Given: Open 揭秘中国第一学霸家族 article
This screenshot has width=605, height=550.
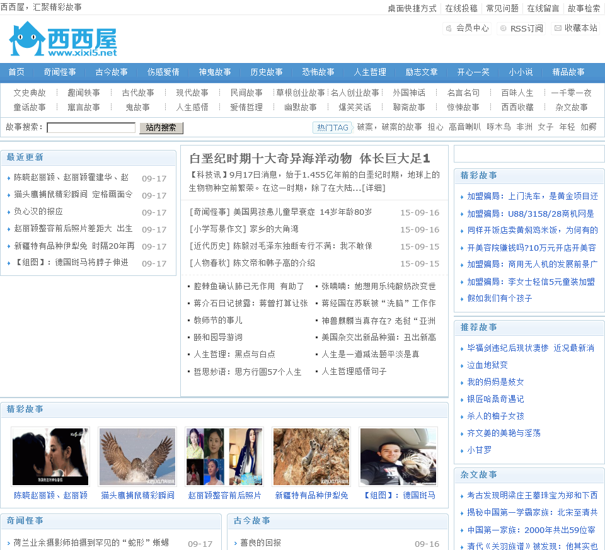Looking at the screenshot, I should tap(532, 512).
